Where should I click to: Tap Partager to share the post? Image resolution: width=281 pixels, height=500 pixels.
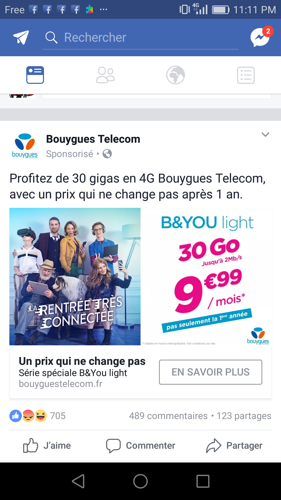tap(234, 446)
